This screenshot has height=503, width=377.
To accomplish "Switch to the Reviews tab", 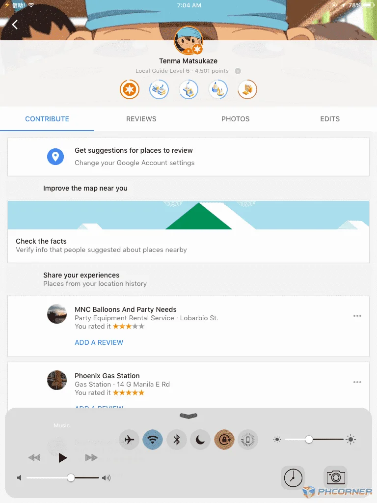I will 141,119.
